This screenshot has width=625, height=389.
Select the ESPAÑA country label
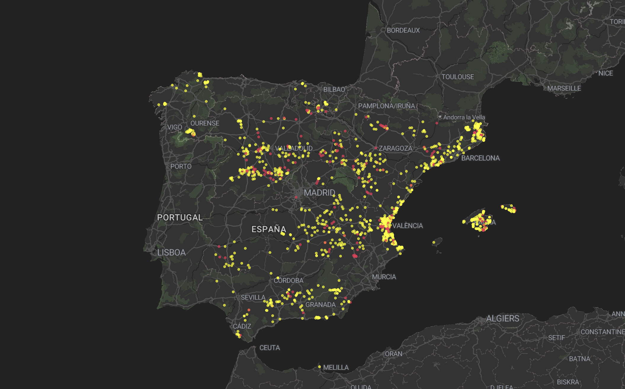(x=269, y=229)
